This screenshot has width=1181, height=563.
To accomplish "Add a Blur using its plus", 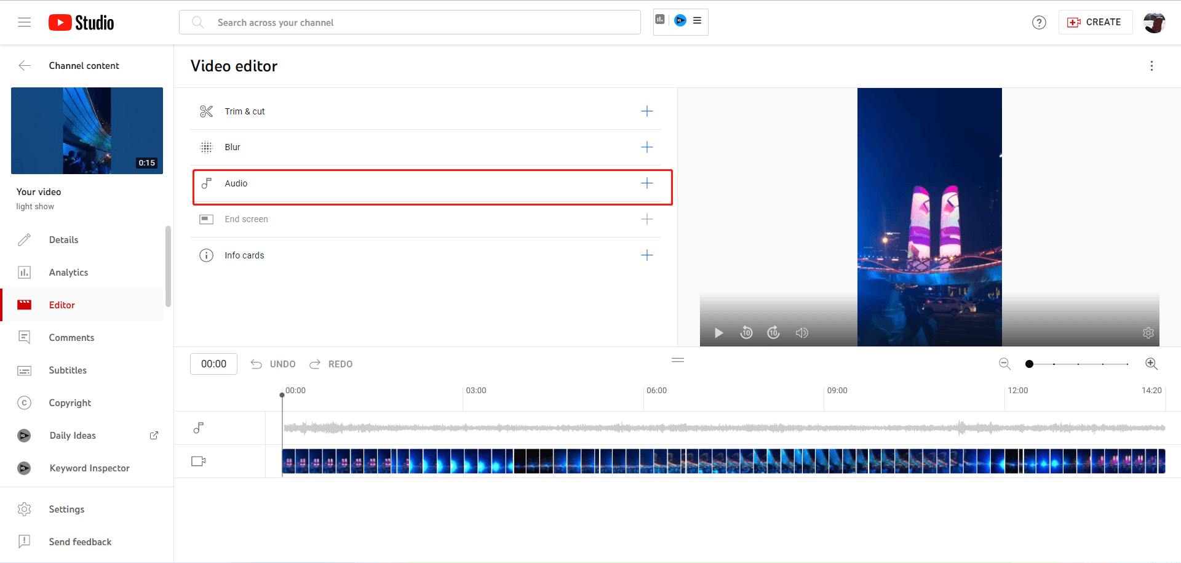I will [x=647, y=147].
